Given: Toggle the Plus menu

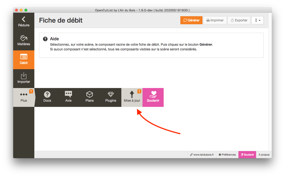Looking at the screenshot, I should coord(24,97).
